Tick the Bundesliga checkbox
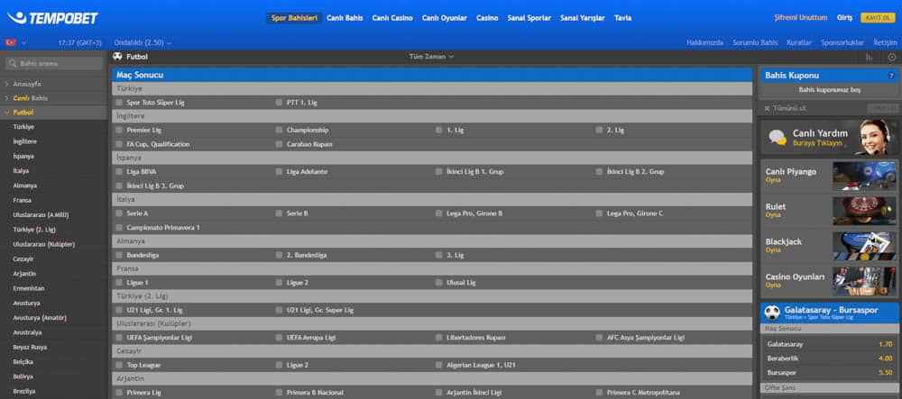 tap(119, 255)
